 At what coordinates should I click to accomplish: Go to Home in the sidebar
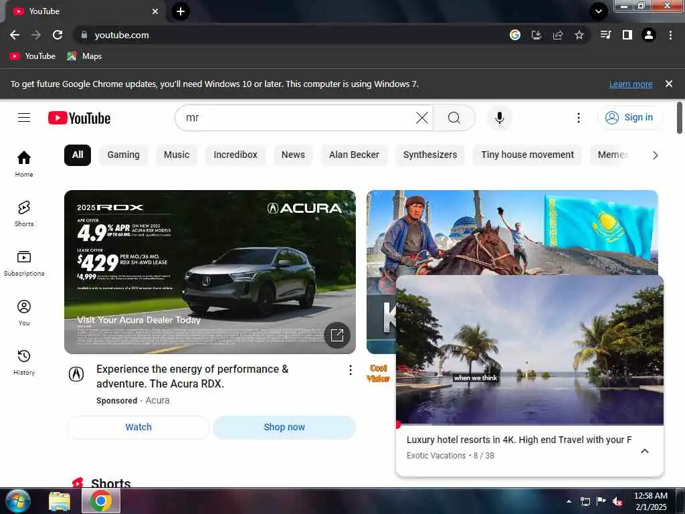click(x=24, y=164)
